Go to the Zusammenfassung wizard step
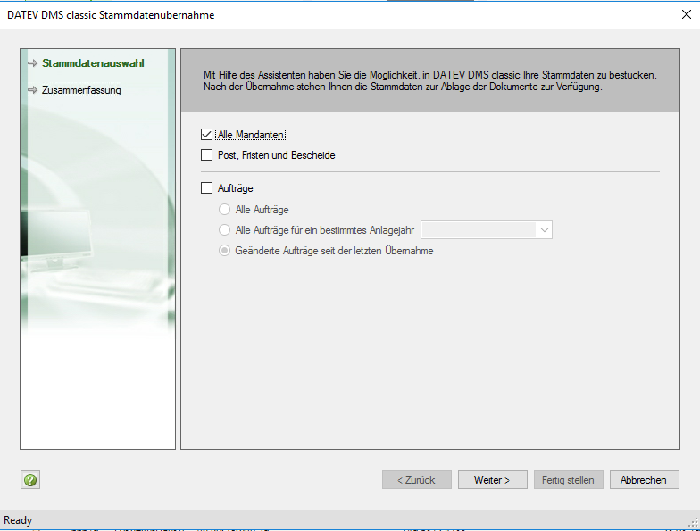The width and height of the screenshot is (700, 531). click(x=81, y=90)
